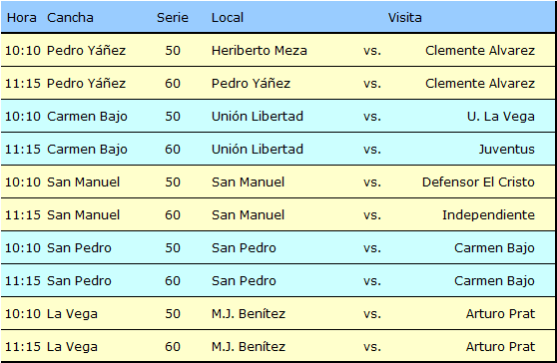
Task: Select Pedro Yáñez local team at 11:15
Action: [251, 84]
